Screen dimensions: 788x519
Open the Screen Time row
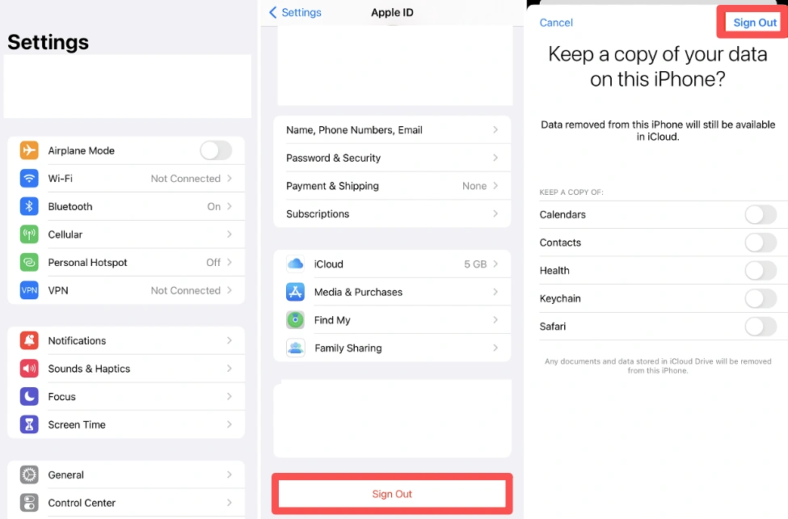coord(126,424)
